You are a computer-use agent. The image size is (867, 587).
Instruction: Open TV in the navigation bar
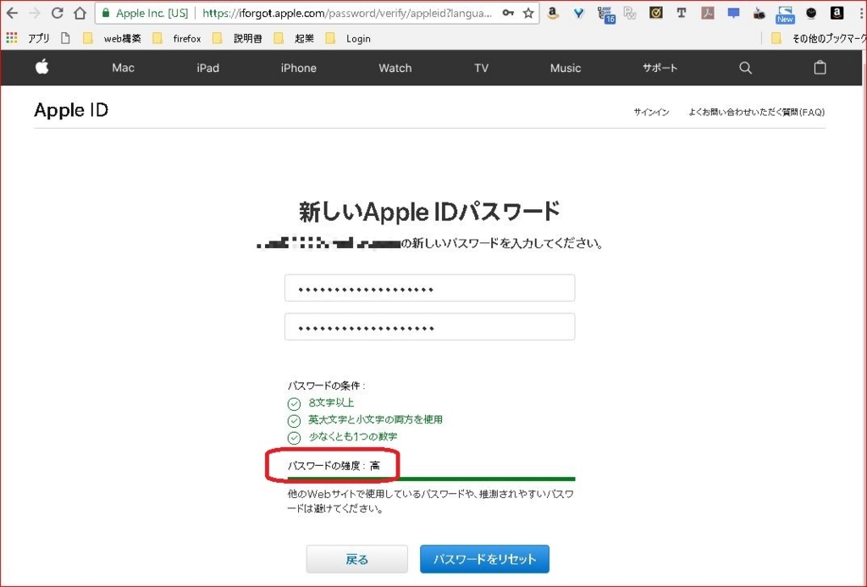481,68
